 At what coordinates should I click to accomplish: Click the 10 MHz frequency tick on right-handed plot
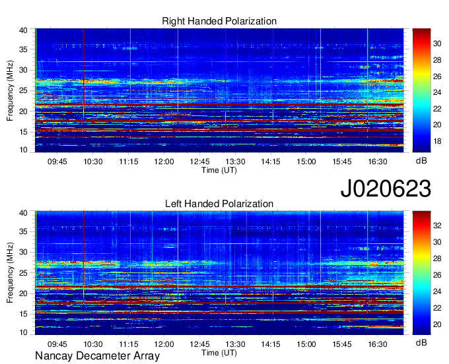tap(24, 150)
